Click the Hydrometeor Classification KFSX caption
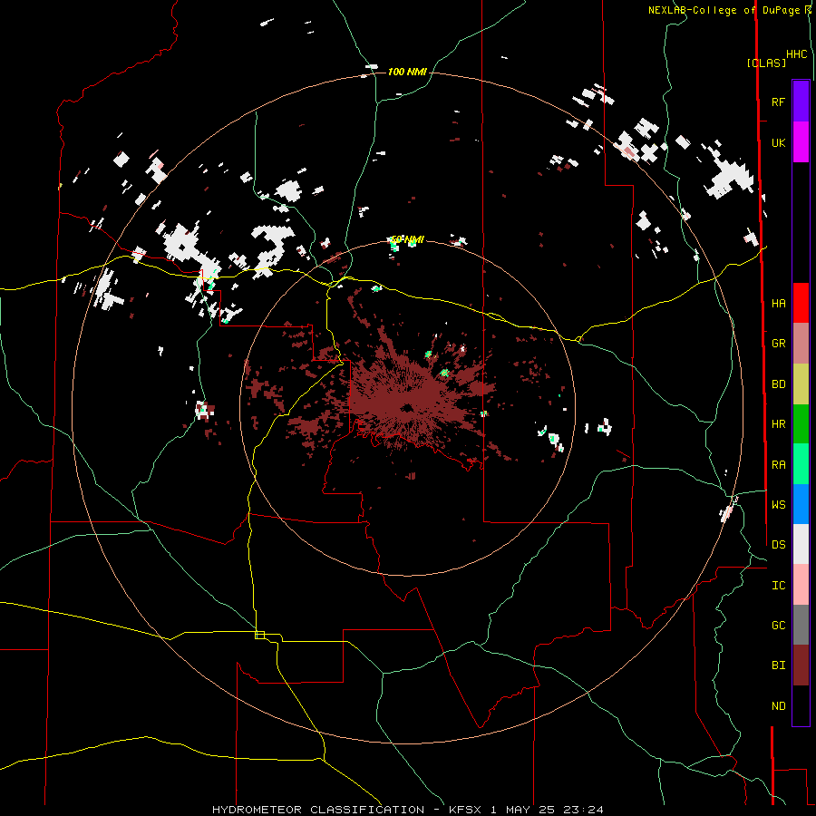The height and width of the screenshot is (816, 816). [407, 810]
